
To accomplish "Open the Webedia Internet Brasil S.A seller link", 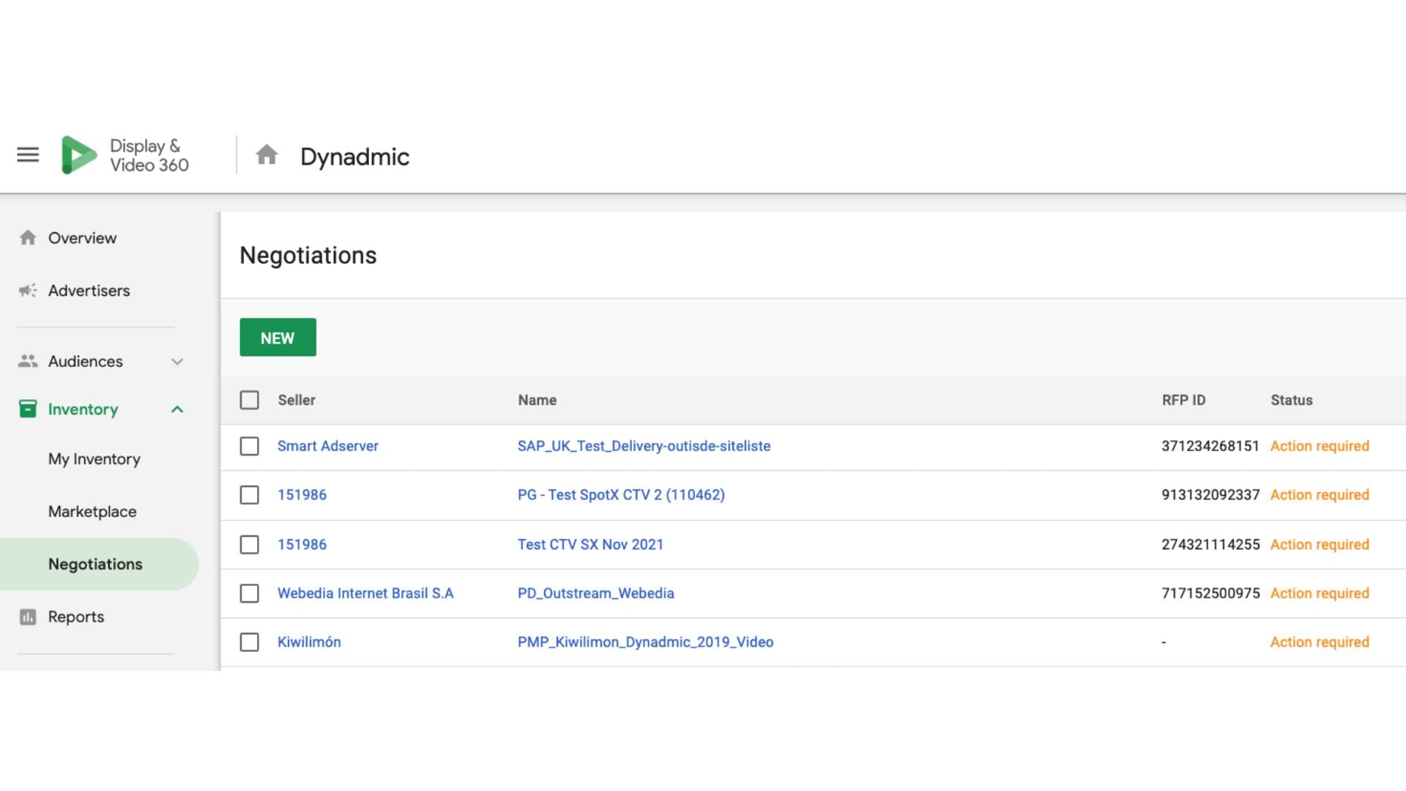I will (365, 593).
